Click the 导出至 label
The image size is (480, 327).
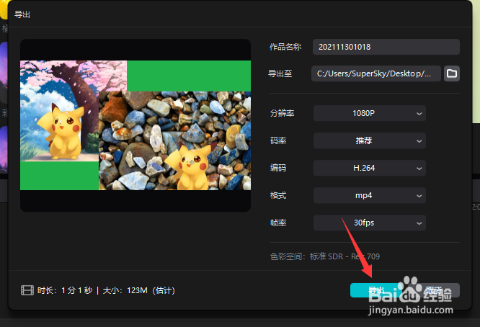pyautogui.click(x=280, y=73)
